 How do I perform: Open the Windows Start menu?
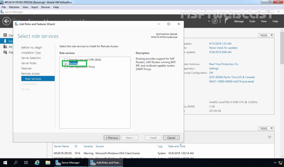tap(5, 163)
